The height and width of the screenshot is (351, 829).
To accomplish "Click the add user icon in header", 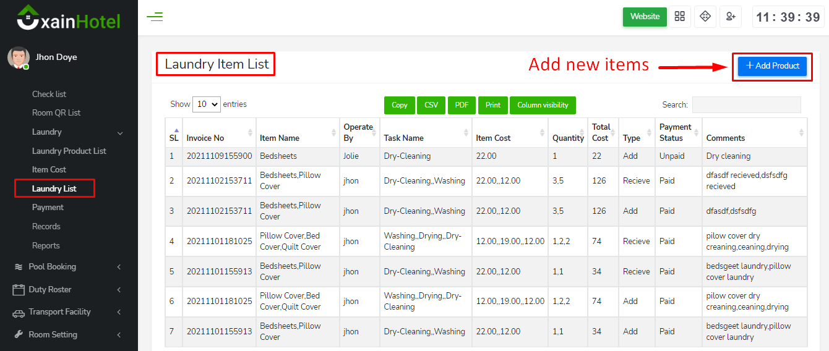I will tap(731, 17).
